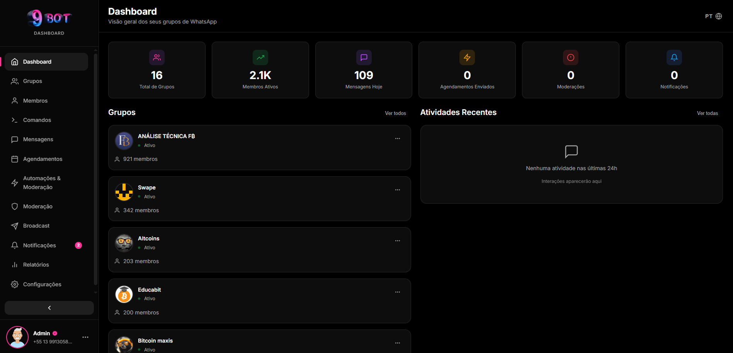Open Notificações sidebar item with badge
The height and width of the screenshot is (353, 733).
tap(39, 245)
